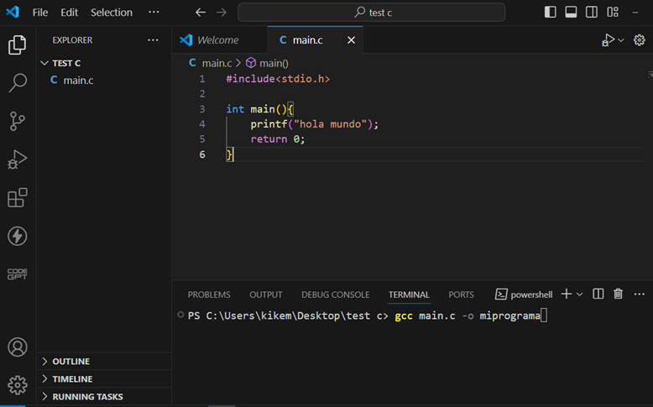This screenshot has height=407, width=653.
Task: Switch to the Welcome editor tab
Action: (x=217, y=40)
